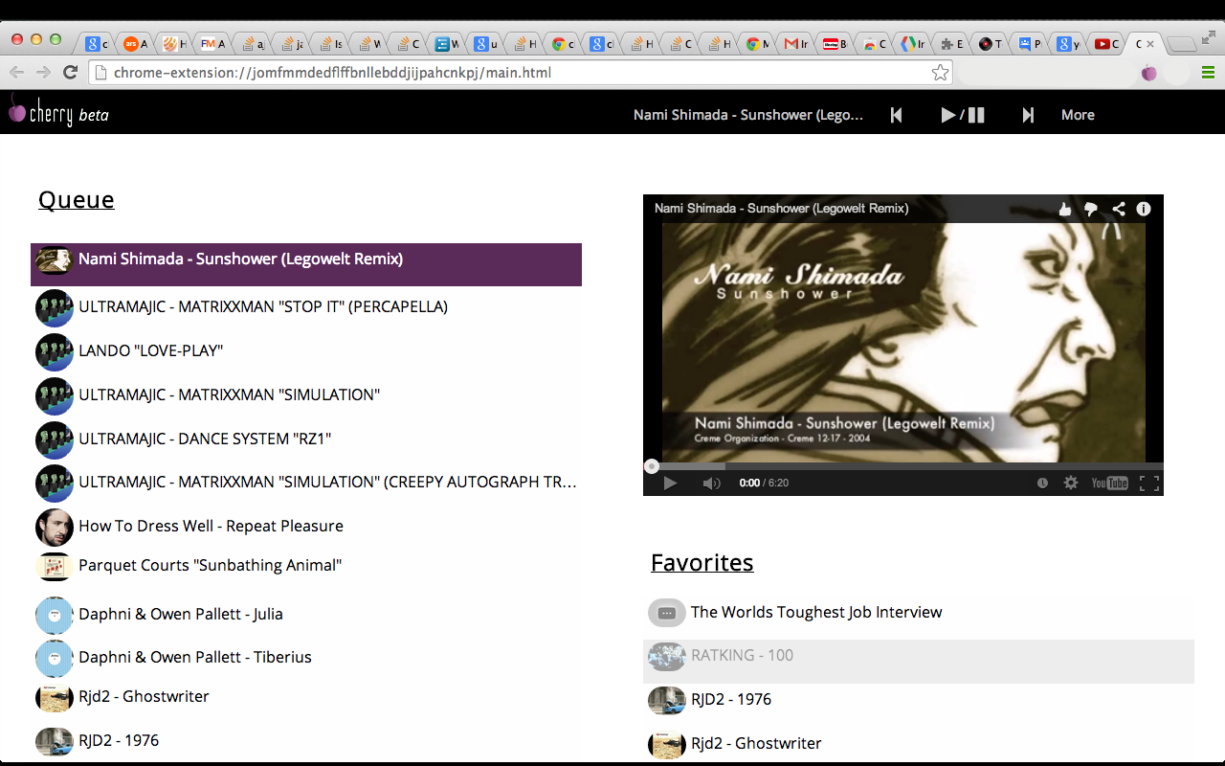1225x766 pixels.
Task: Skip to previous track in header
Action: (x=897, y=115)
